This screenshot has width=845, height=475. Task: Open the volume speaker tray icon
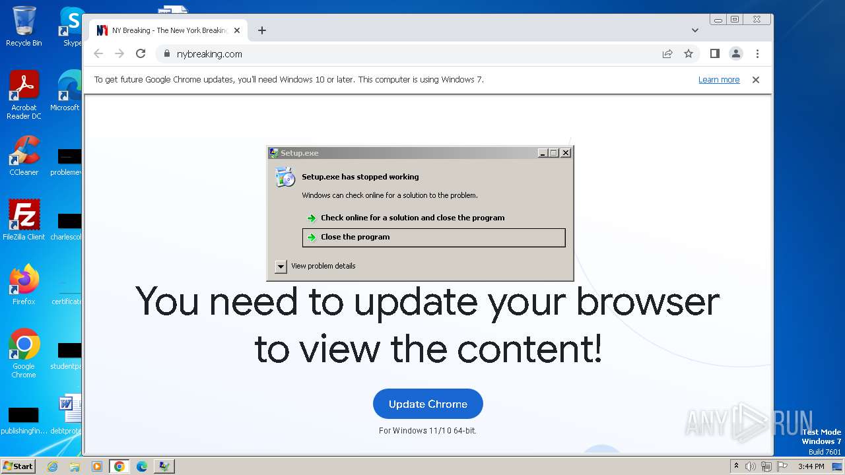coord(751,466)
